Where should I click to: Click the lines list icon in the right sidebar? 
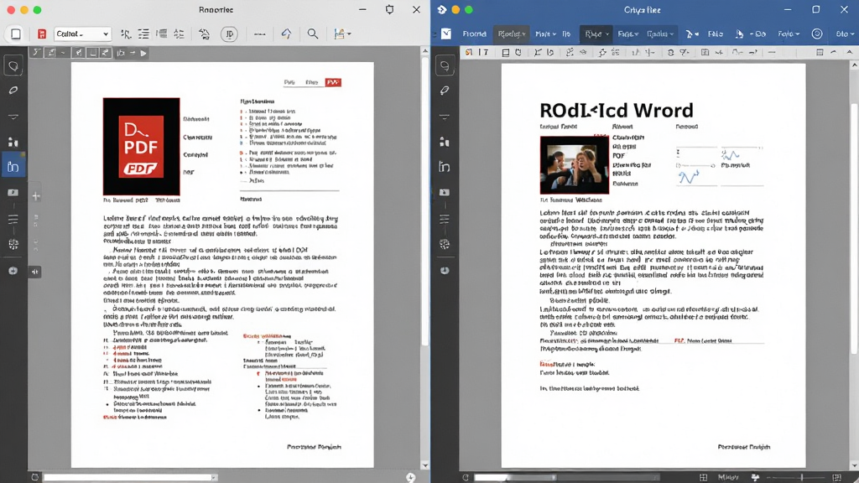pos(445,220)
